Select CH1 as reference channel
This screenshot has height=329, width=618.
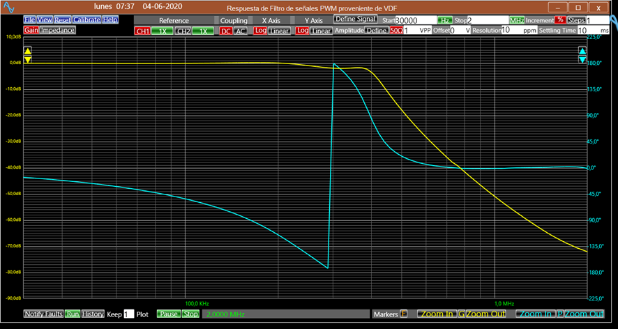tap(142, 31)
